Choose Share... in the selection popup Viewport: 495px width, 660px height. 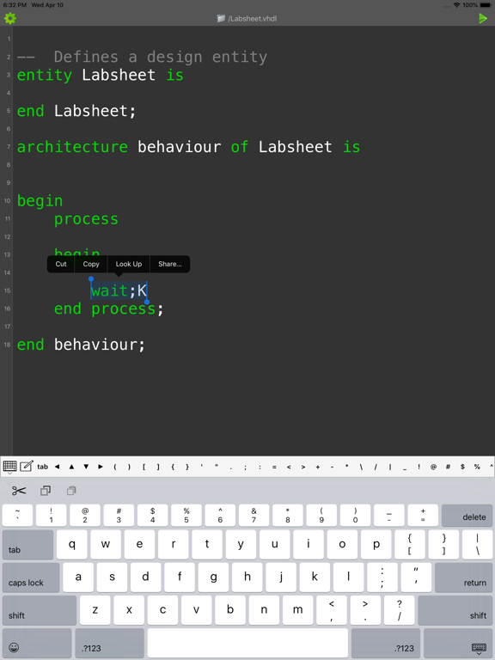[170, 264]
